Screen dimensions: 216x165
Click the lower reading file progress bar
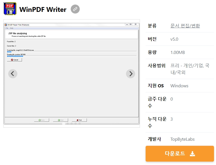[72, 56]
